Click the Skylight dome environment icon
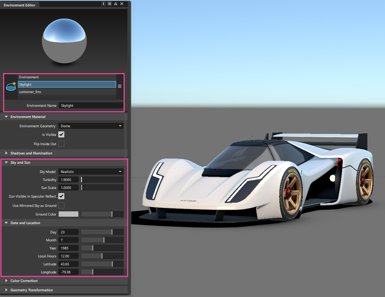Viewport: 385px width, 297px height. (11, 86)
